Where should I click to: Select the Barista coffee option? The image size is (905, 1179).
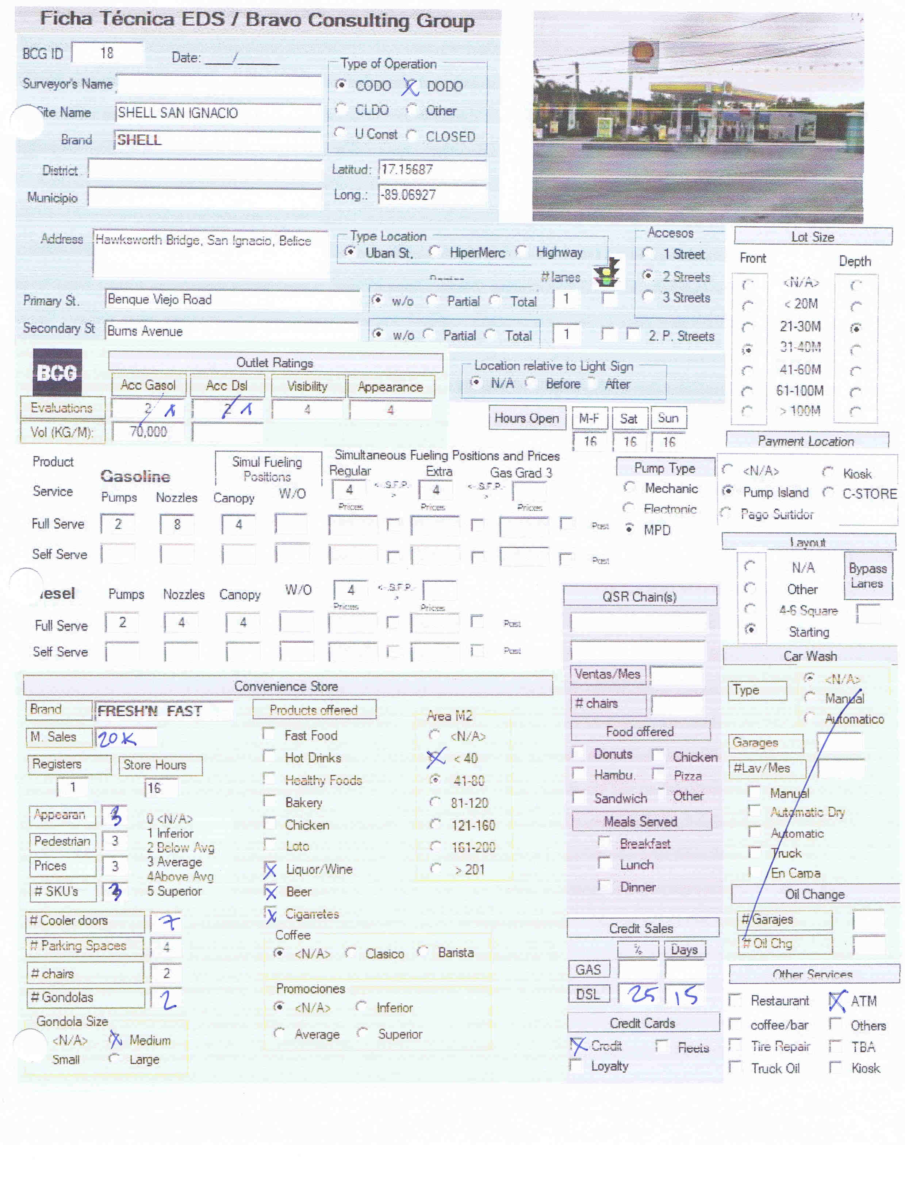[x=423, y=952]
